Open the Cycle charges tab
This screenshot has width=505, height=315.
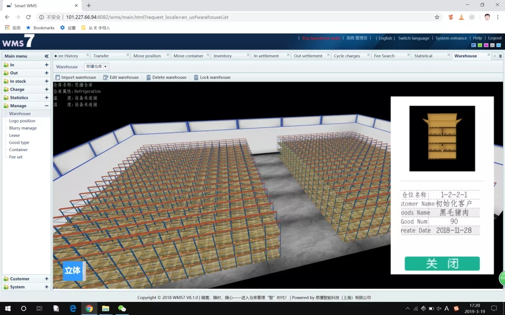click(x=346, y=56)
